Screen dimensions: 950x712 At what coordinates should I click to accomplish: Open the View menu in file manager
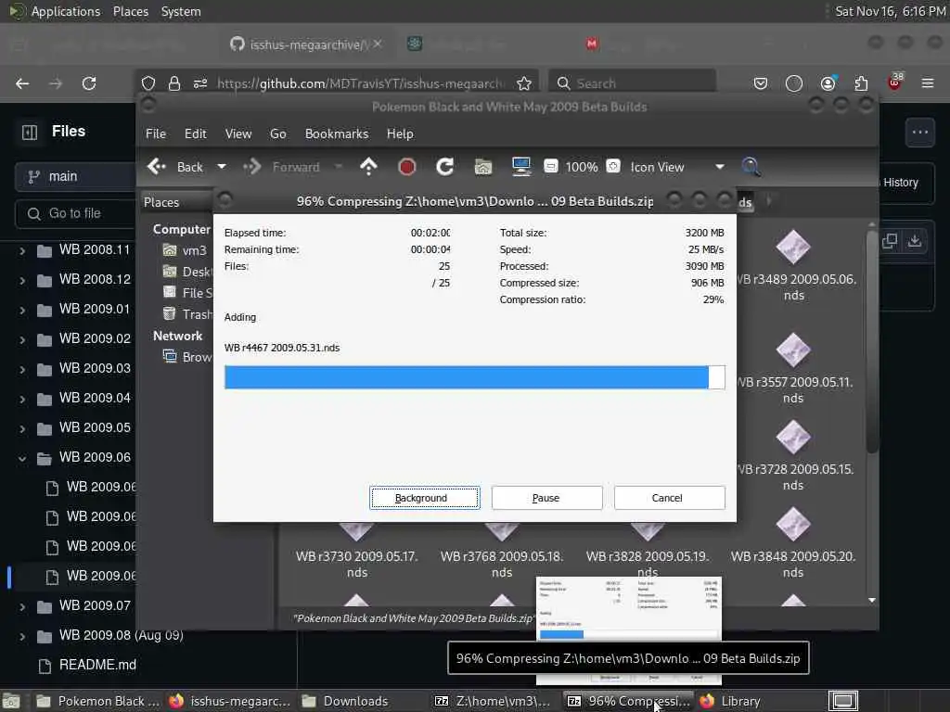(x=238, y=133)
